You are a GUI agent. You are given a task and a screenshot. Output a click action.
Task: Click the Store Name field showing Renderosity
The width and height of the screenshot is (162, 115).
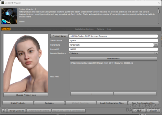click(x=111, y=45)
